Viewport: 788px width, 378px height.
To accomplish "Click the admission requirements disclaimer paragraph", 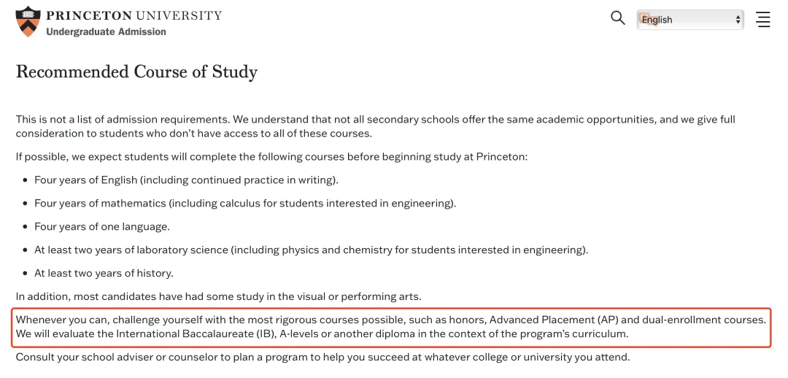I will pyautogui.click(x=375, y=126).
